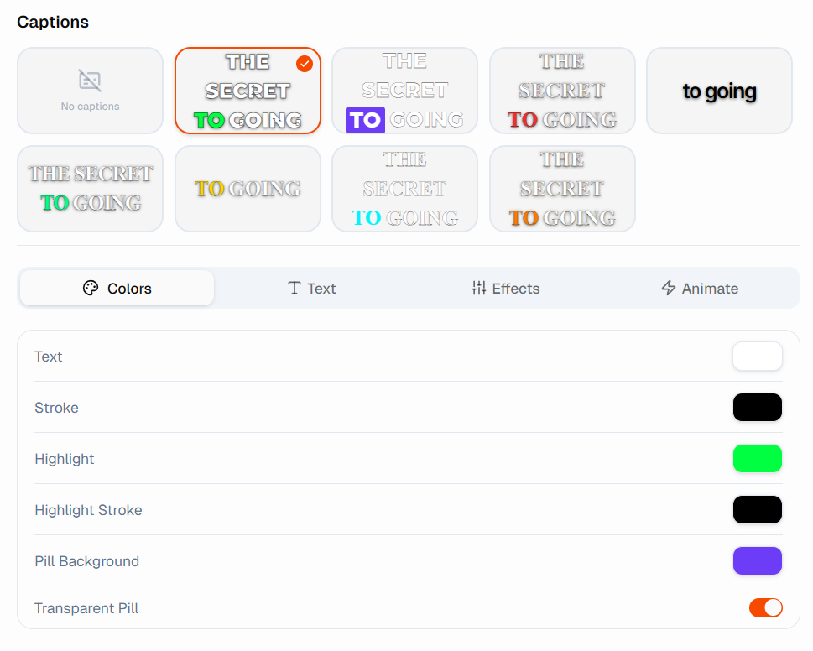The image size is (813, 651).
Task: Open the Animate tab
Action: [700, 289]
